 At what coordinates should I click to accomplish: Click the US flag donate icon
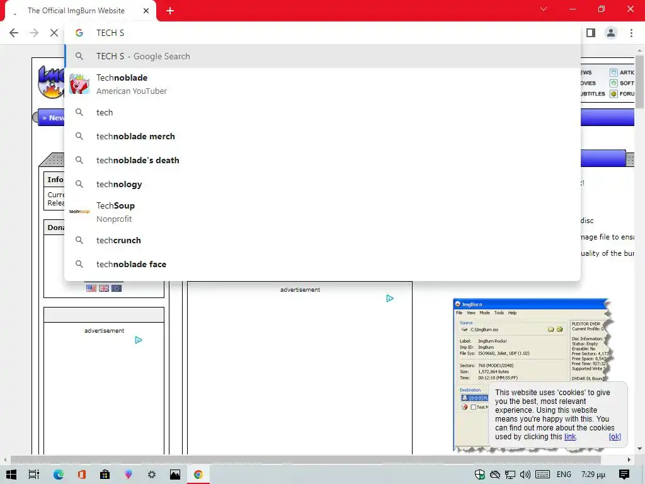[x=91, y=288]
